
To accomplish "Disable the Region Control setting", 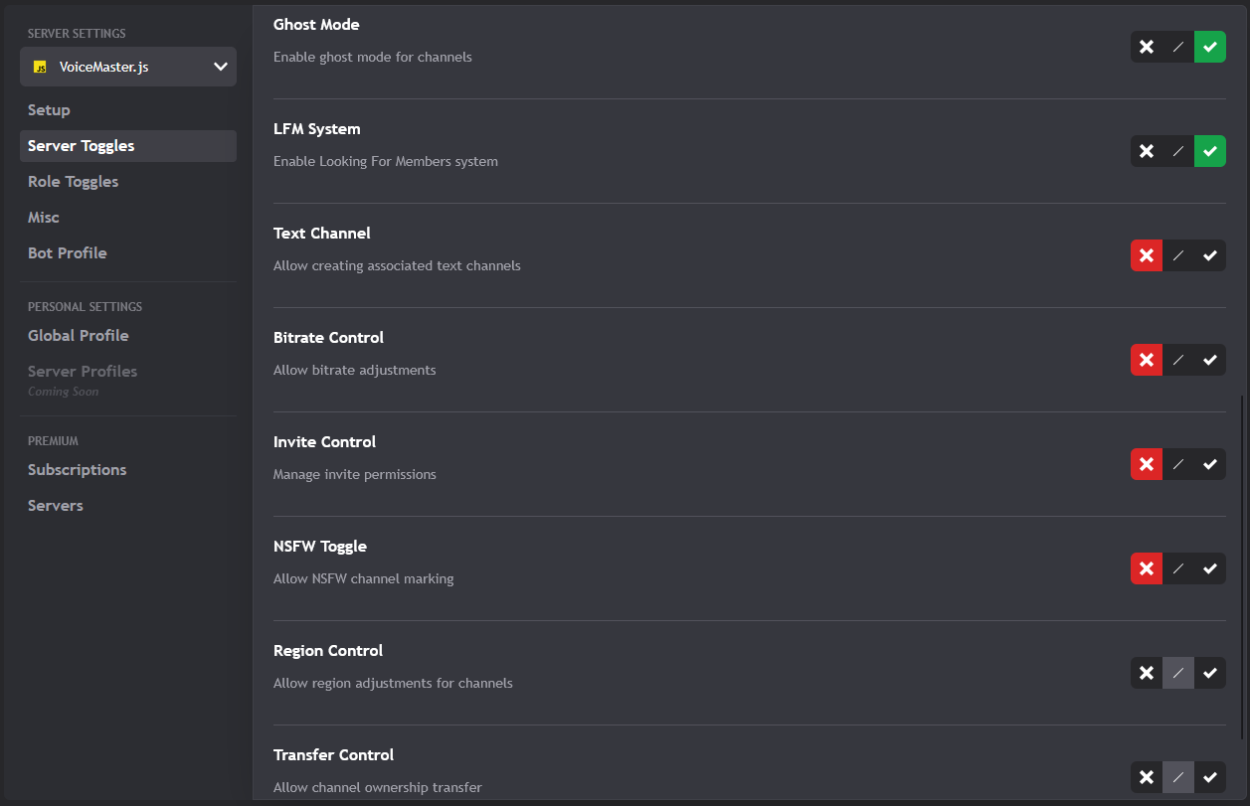I will pyautogui.click(x=1145, y=673).
